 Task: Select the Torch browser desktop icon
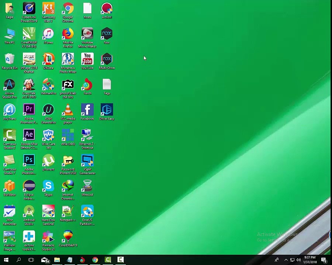point(87,85)
